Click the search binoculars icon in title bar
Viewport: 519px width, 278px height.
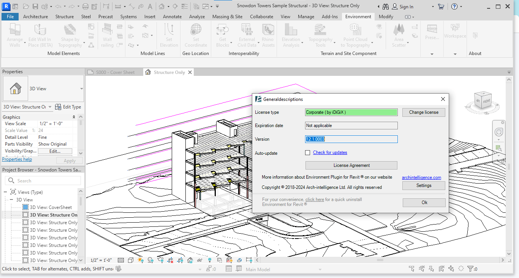pos(386,6)
